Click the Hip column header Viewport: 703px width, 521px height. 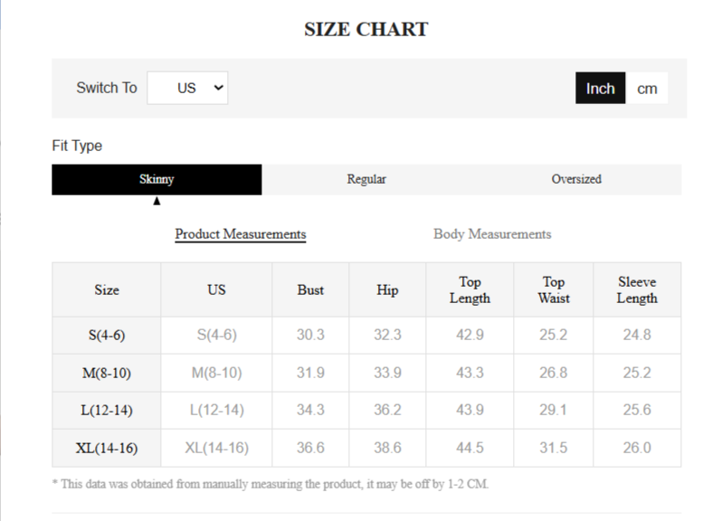coord(387,290)
